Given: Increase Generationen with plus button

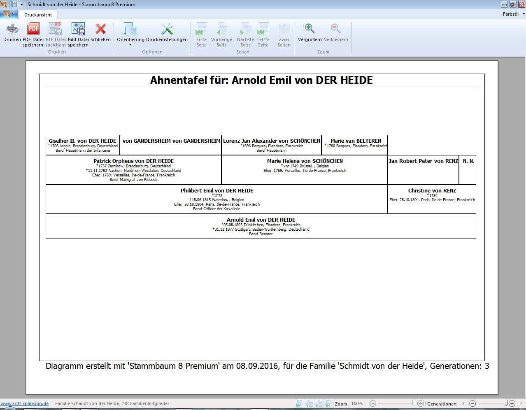Looking at the screenshot, I should (512, 403).
